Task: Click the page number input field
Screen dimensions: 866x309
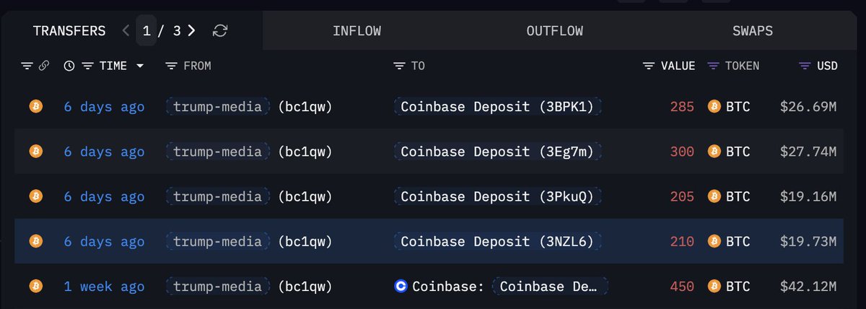Action: tap(146, 30)
